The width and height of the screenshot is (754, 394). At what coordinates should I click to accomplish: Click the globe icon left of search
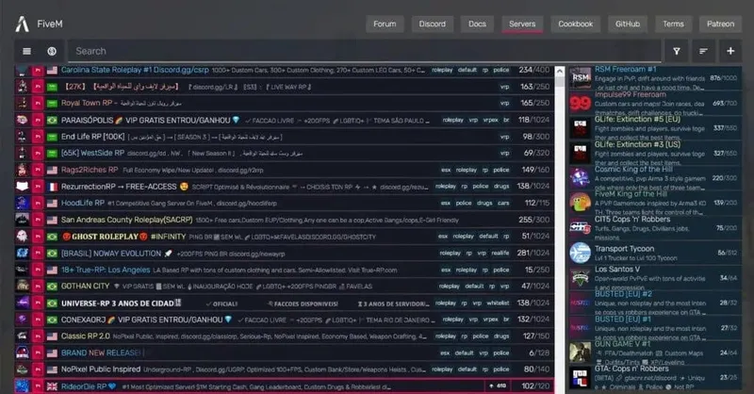[x=51, y=51]
